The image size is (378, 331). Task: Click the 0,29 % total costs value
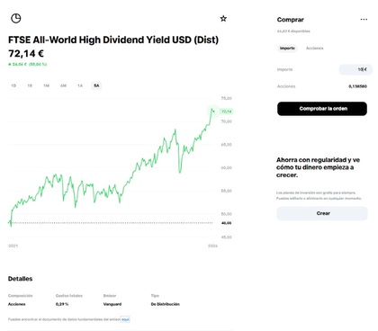tap(62, 304)
